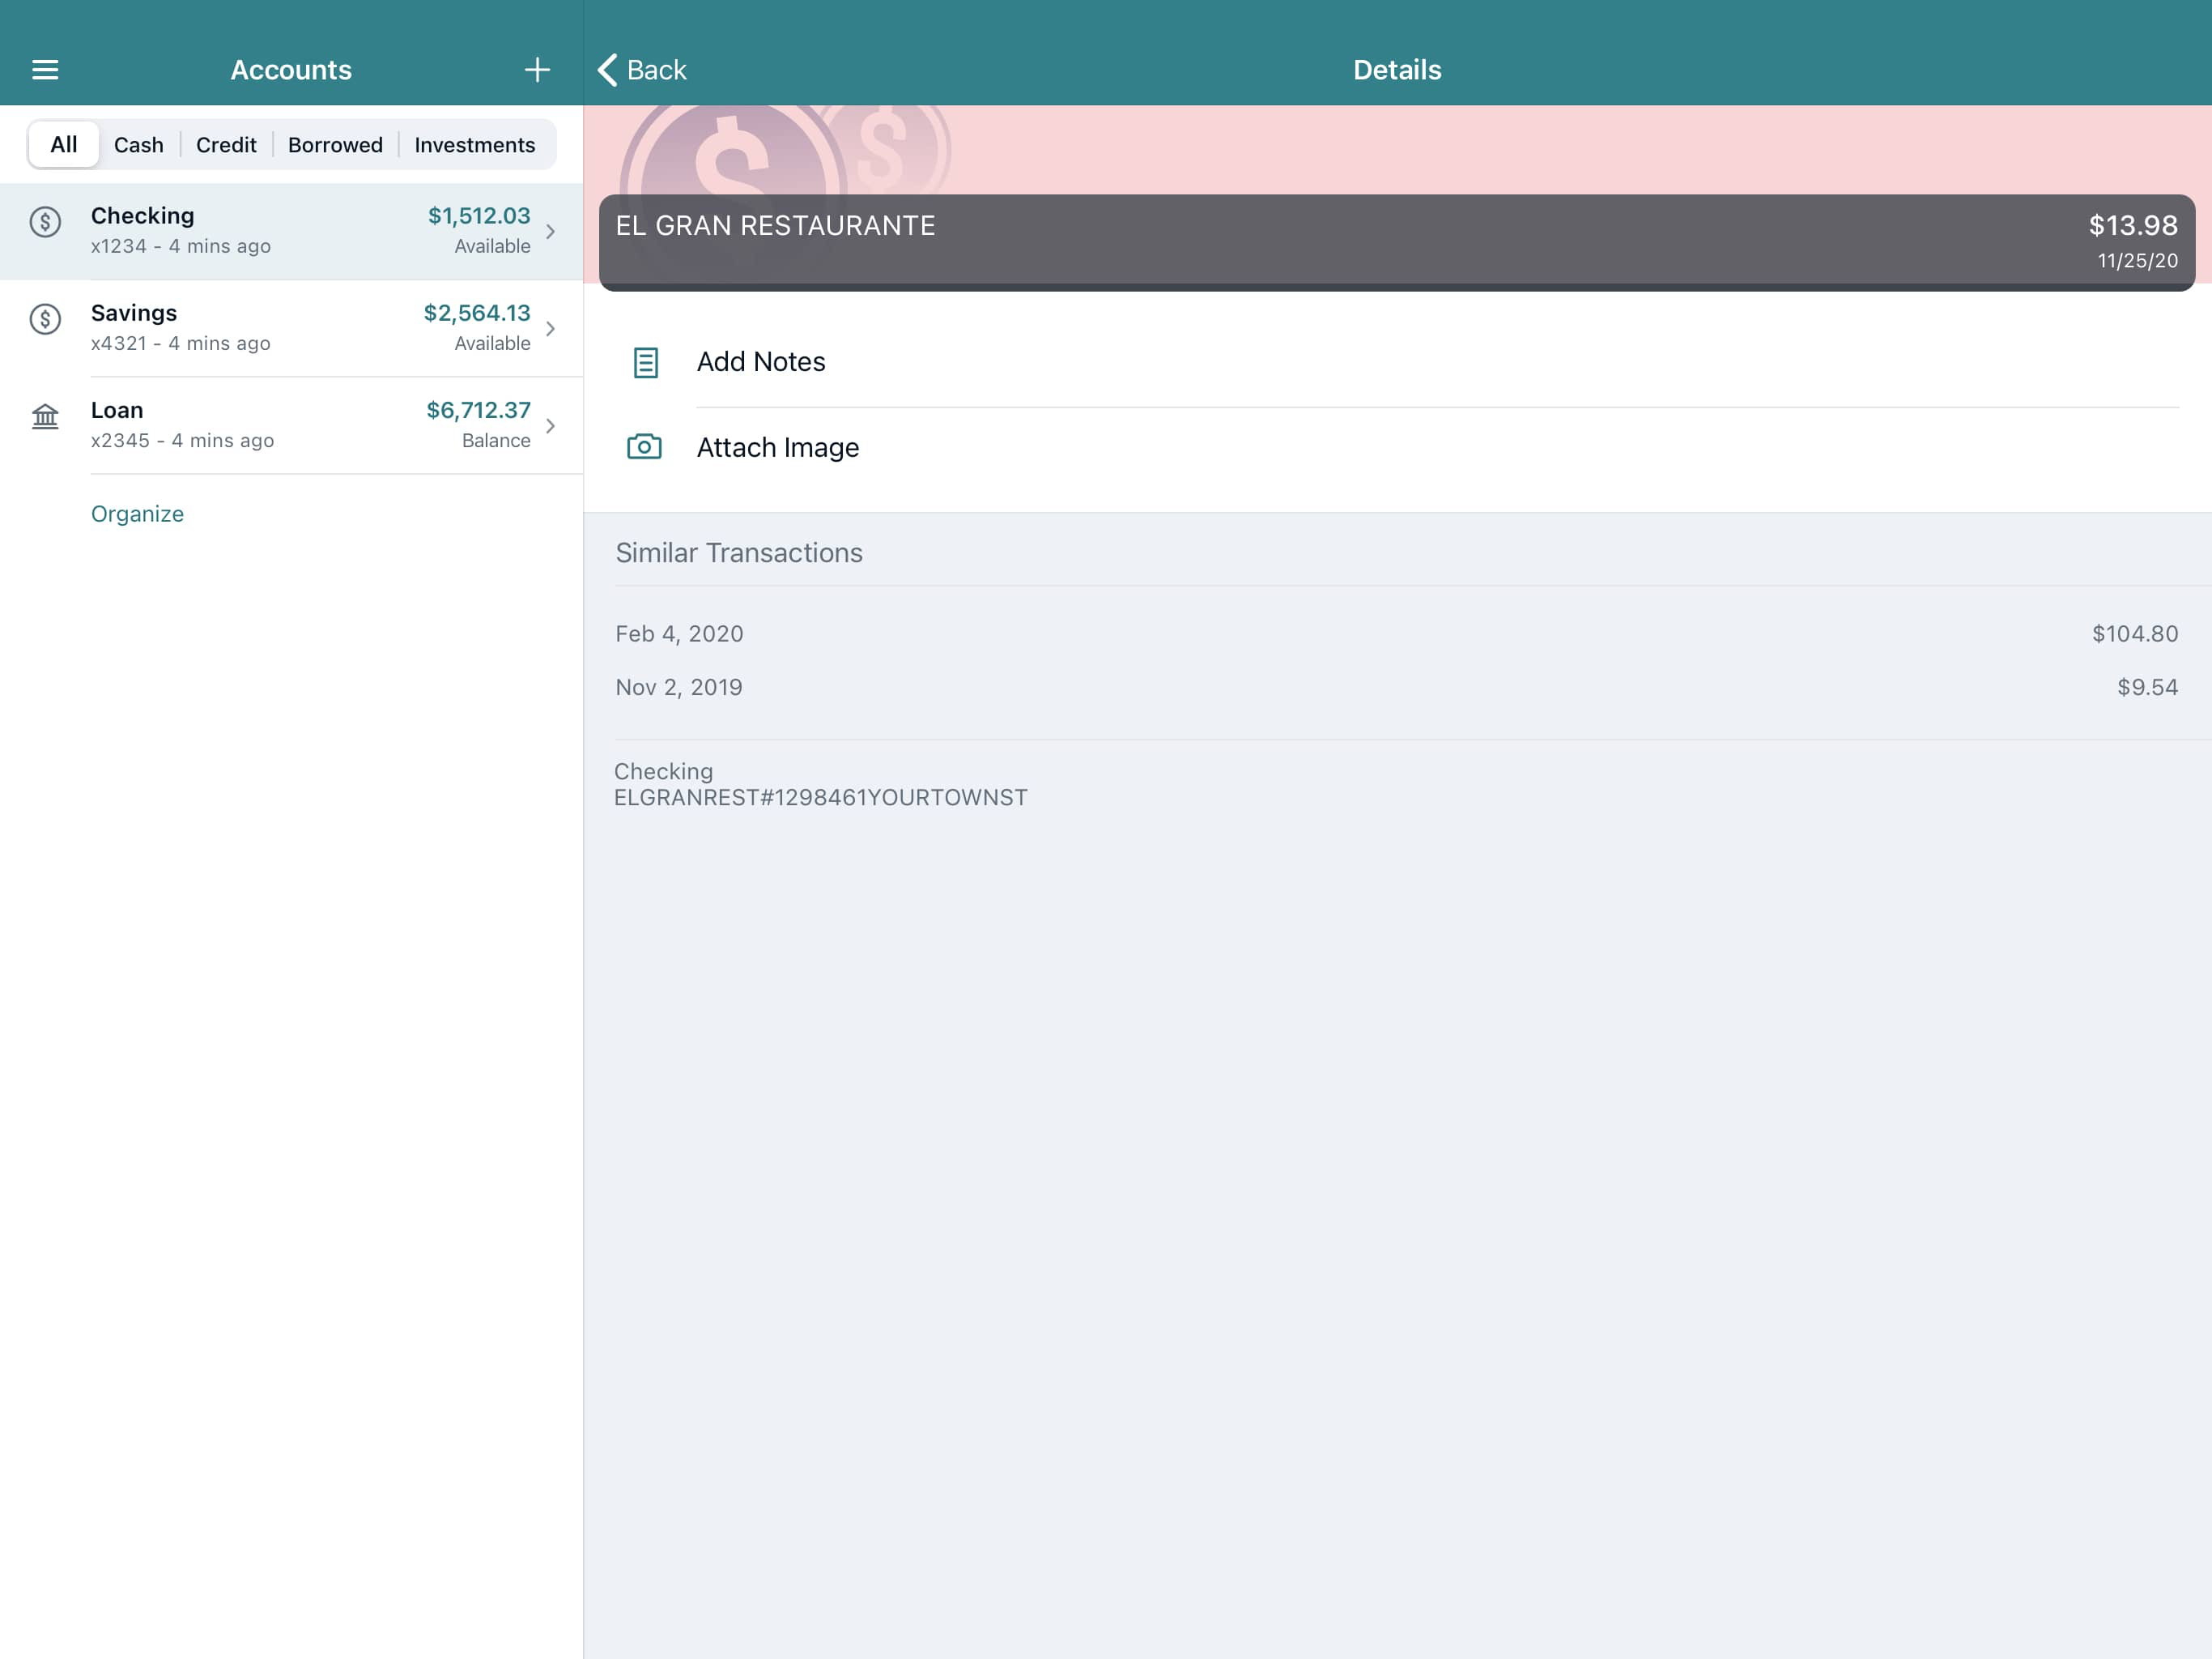Click the $104.80 transaction amount

2135,633
